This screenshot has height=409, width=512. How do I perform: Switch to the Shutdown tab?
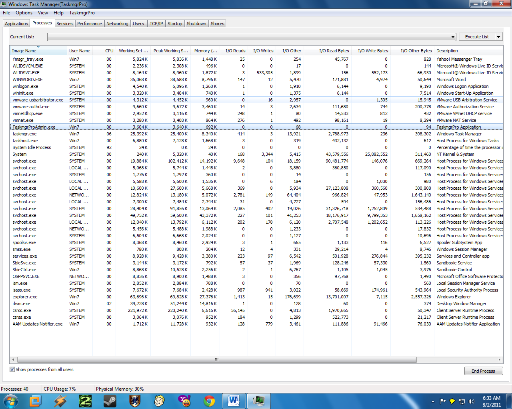[196, 24]
